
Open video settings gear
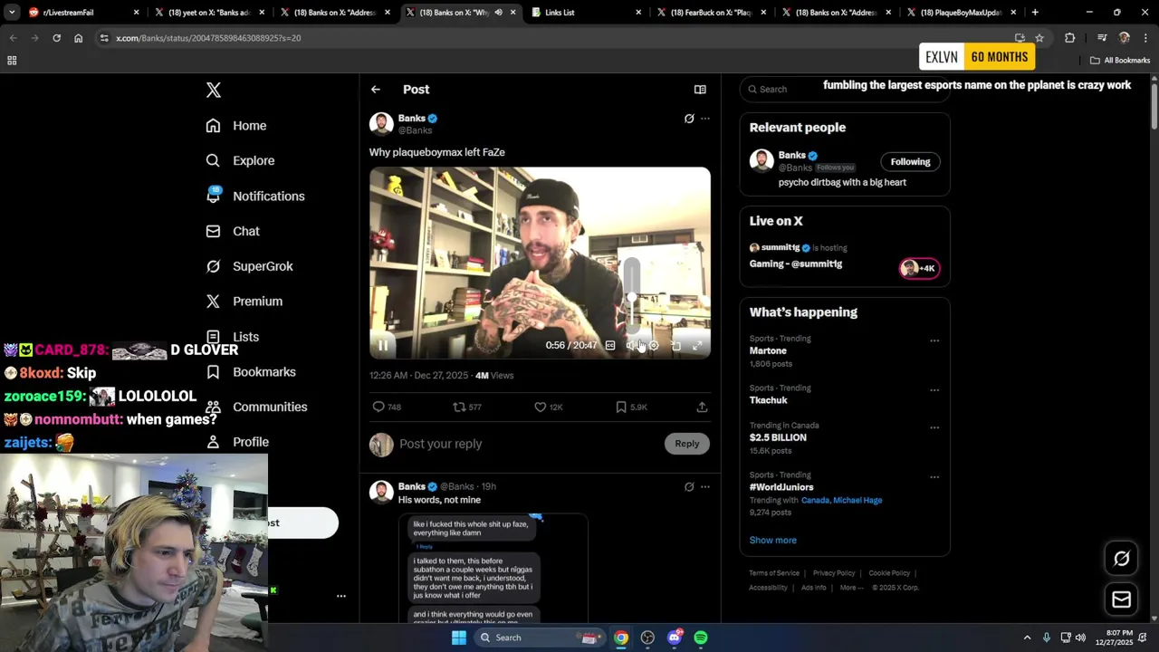click(654, 345)
